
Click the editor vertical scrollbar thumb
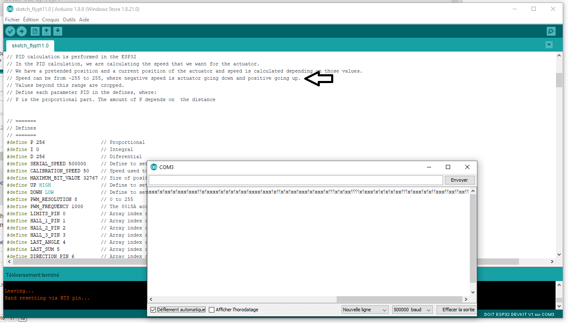pyautogui.click(x=559, y=80)
